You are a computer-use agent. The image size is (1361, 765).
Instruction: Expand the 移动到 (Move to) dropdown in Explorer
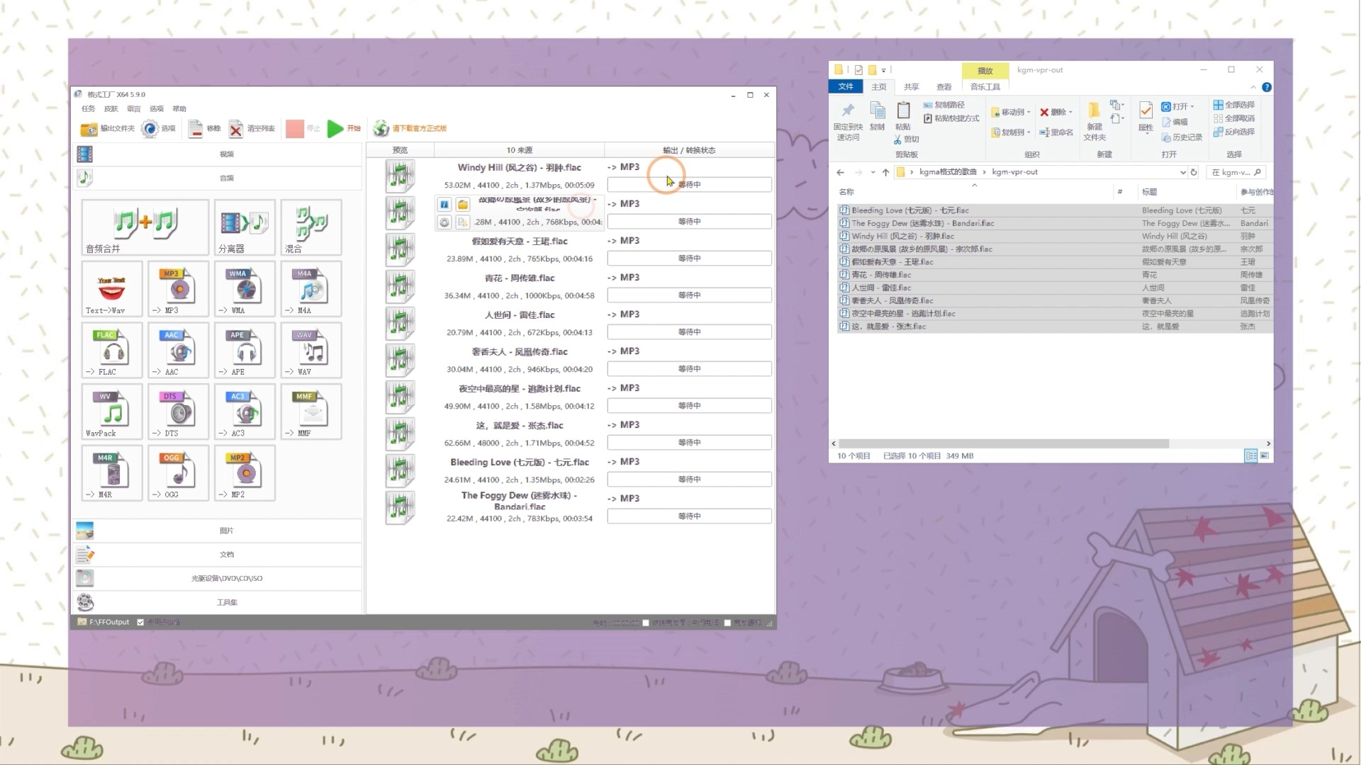(1012, 112)
